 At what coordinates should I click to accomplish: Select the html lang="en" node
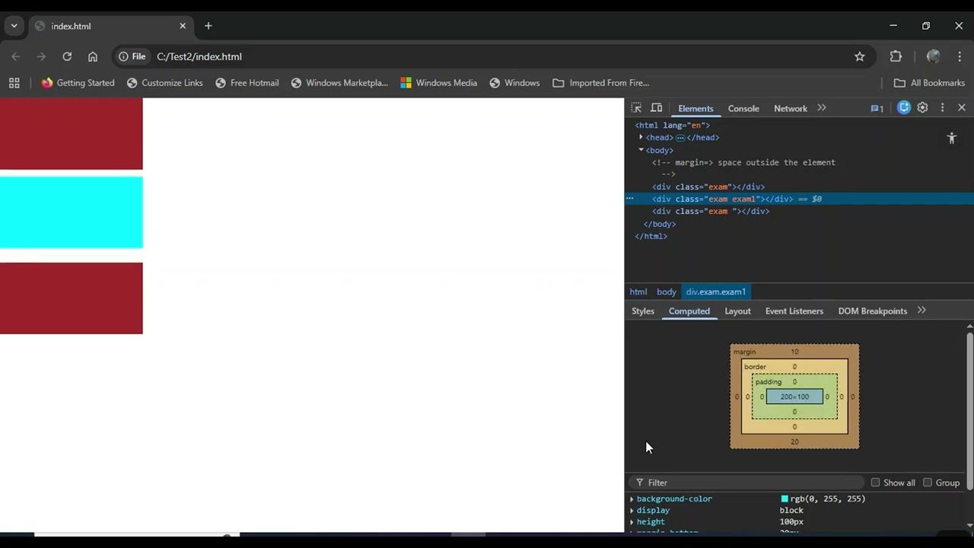(673, 126)
